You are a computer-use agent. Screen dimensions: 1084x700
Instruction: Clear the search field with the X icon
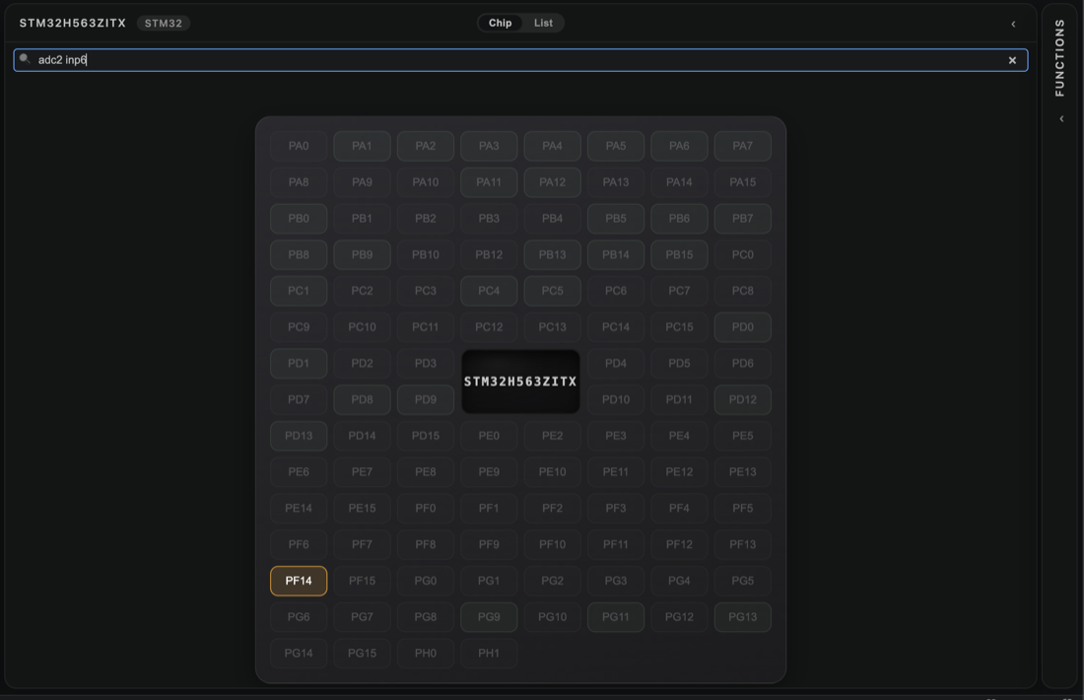click(1012, 60)
